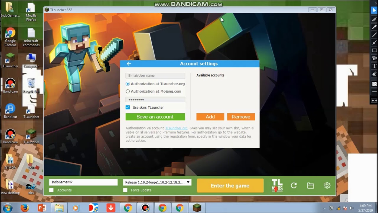Open IndoGamer folder on desktop
Image resolution: width=378 pixels, height=213 pixels.
[10, 10]
